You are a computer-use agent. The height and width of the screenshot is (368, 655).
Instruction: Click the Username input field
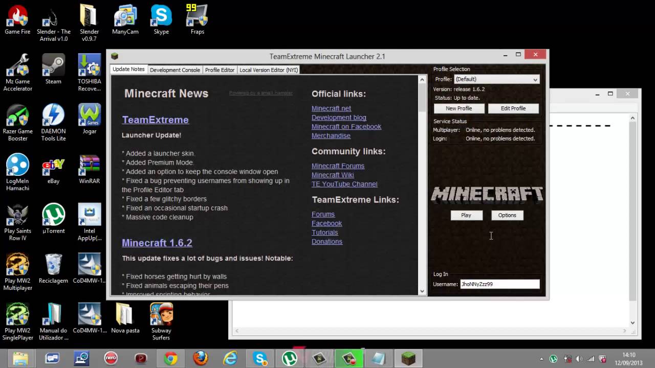pyautogui.click(x=499, y=284)
